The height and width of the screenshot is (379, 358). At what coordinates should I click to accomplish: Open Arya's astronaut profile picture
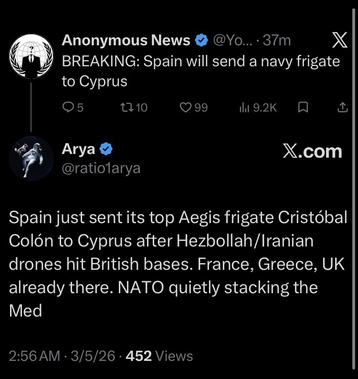coord(32,157)
